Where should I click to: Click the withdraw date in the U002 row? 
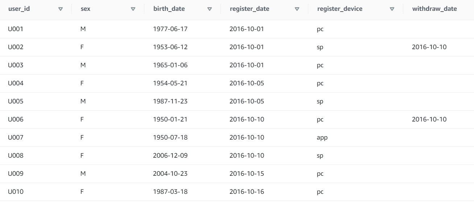coord(429,47)
